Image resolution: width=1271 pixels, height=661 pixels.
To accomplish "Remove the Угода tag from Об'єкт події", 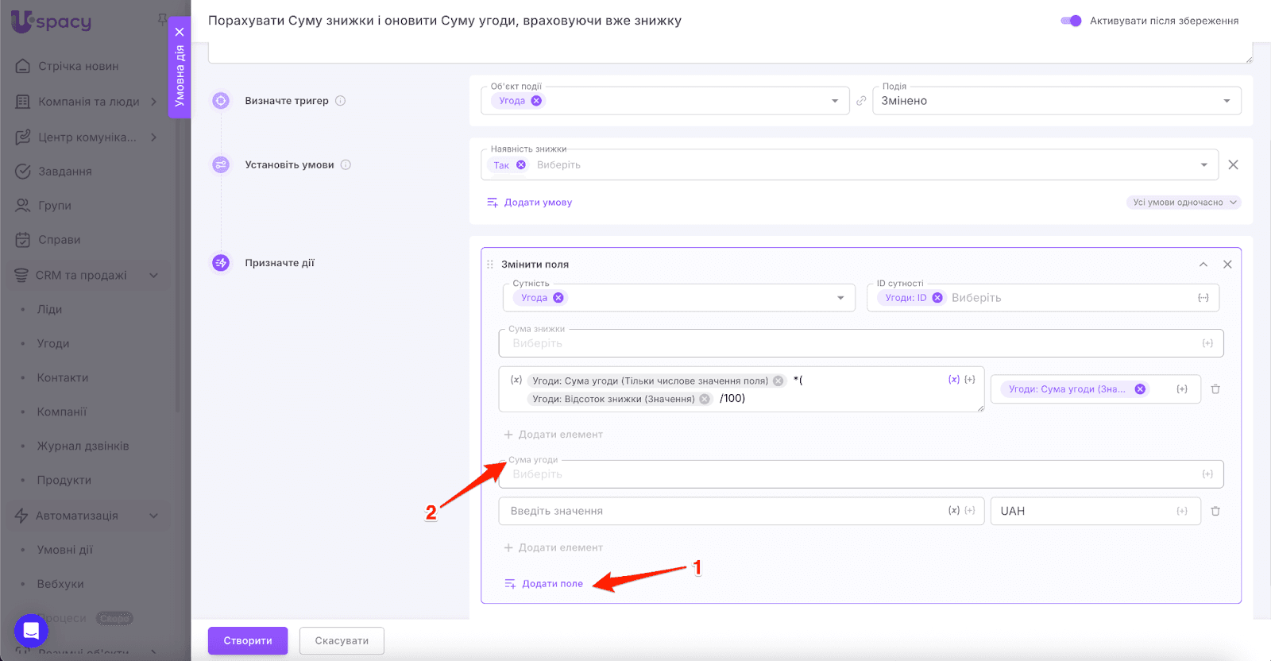I will coord(536,101).
